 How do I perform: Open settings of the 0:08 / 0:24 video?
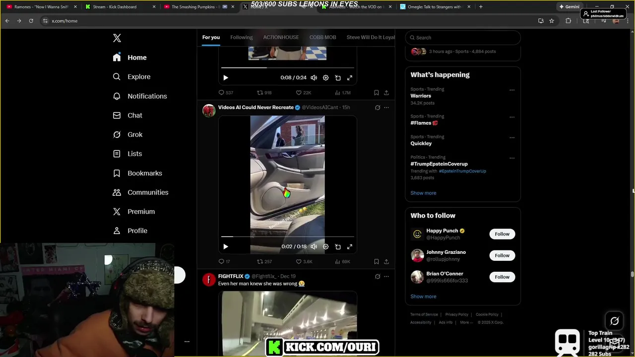point(325,78)
